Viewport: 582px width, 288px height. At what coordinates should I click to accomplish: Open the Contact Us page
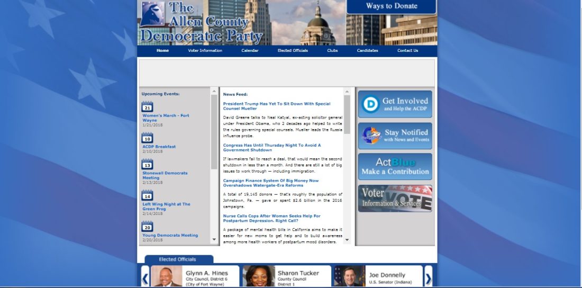[x=407, y=50]
